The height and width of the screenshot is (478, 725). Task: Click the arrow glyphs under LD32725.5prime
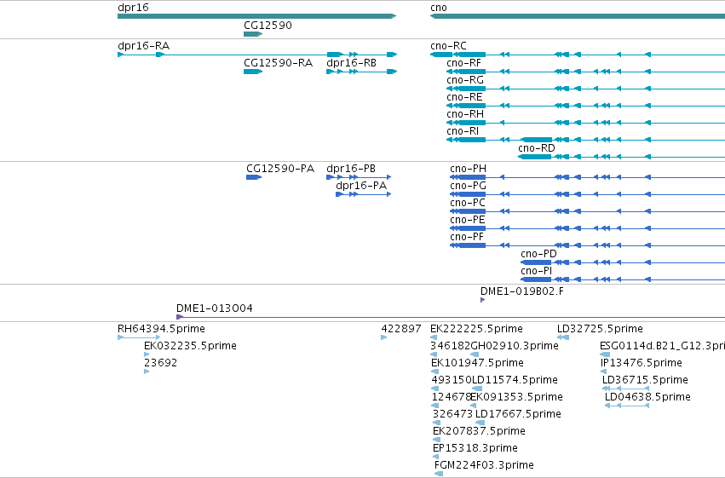point(563,337)
